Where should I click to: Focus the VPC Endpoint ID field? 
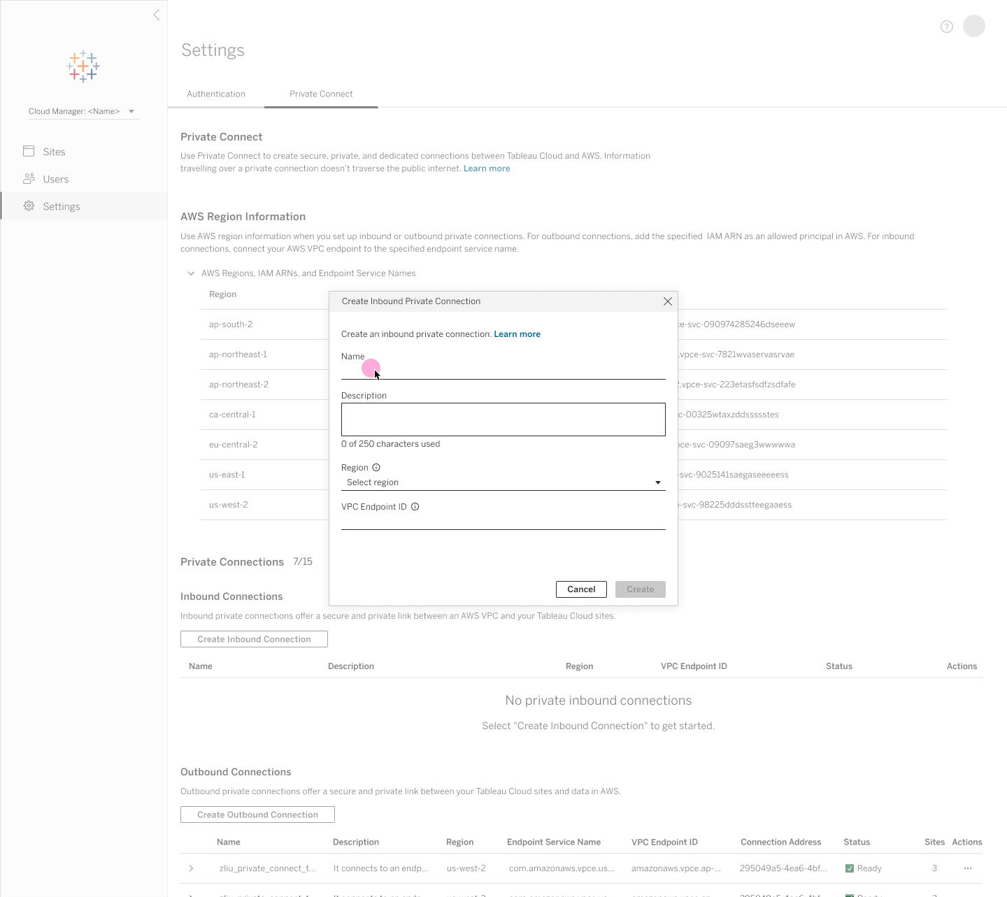coord(503,521)
